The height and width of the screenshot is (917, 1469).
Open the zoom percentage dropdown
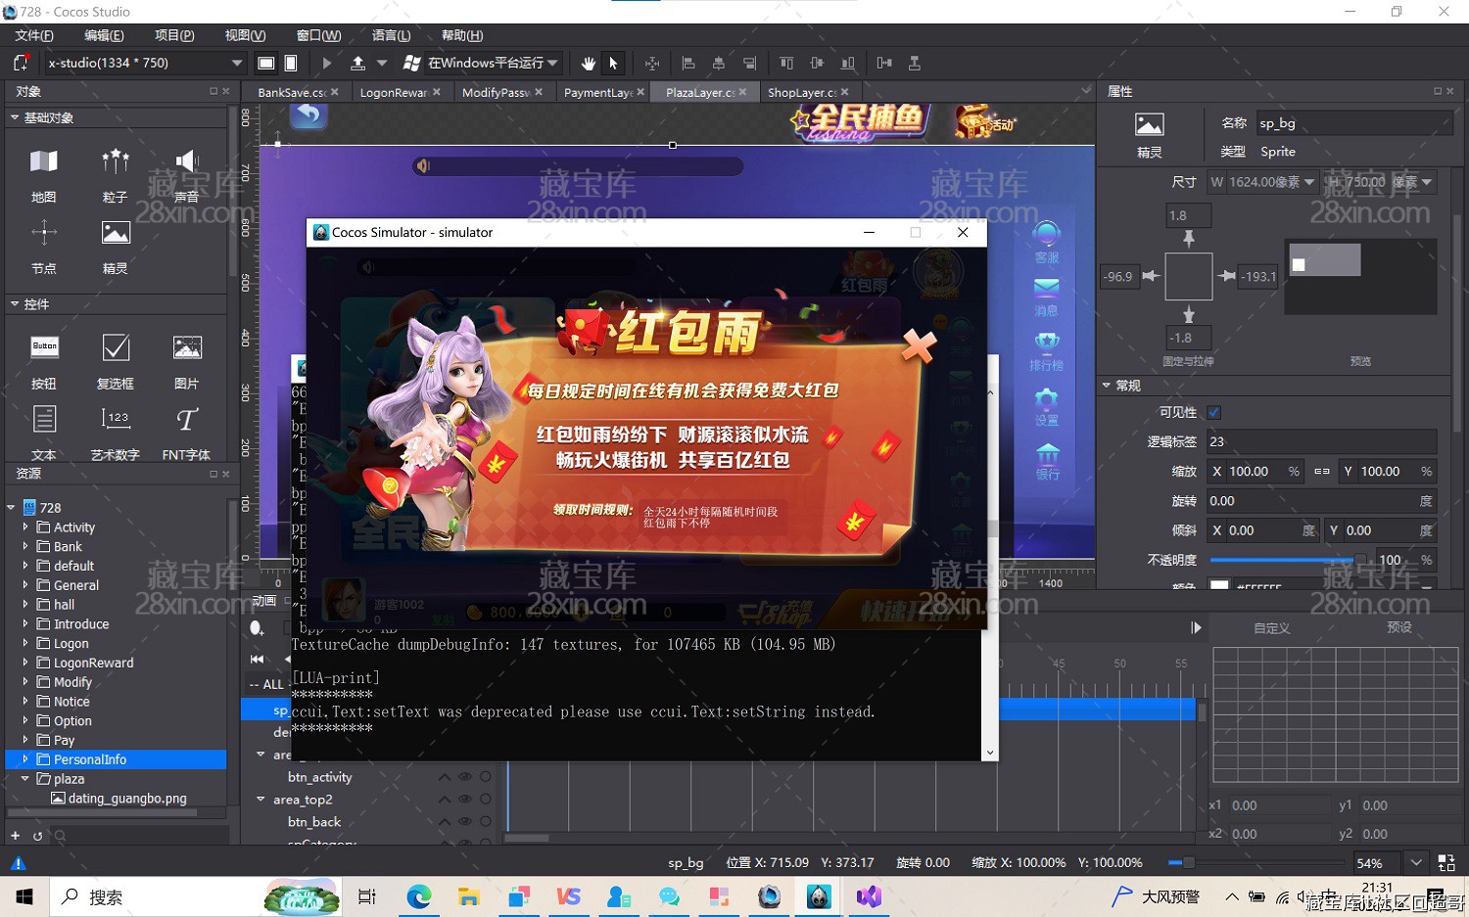click(1416, 862)
